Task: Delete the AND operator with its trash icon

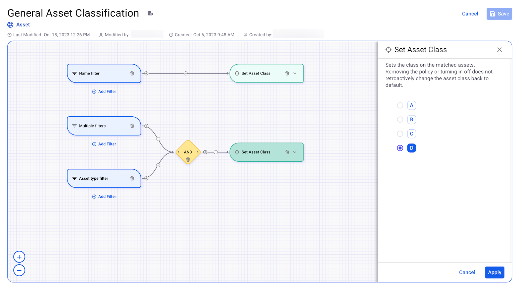Action: (x=188, y=160)
